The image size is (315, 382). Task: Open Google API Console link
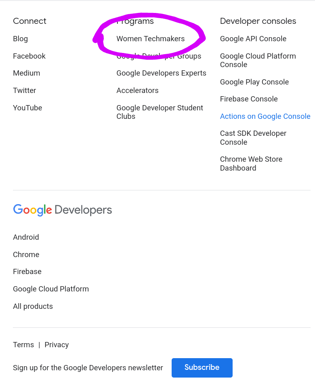(x=253, y=39)
